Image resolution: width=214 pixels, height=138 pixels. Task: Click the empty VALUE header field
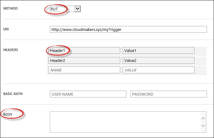click(x=159, y=70)
